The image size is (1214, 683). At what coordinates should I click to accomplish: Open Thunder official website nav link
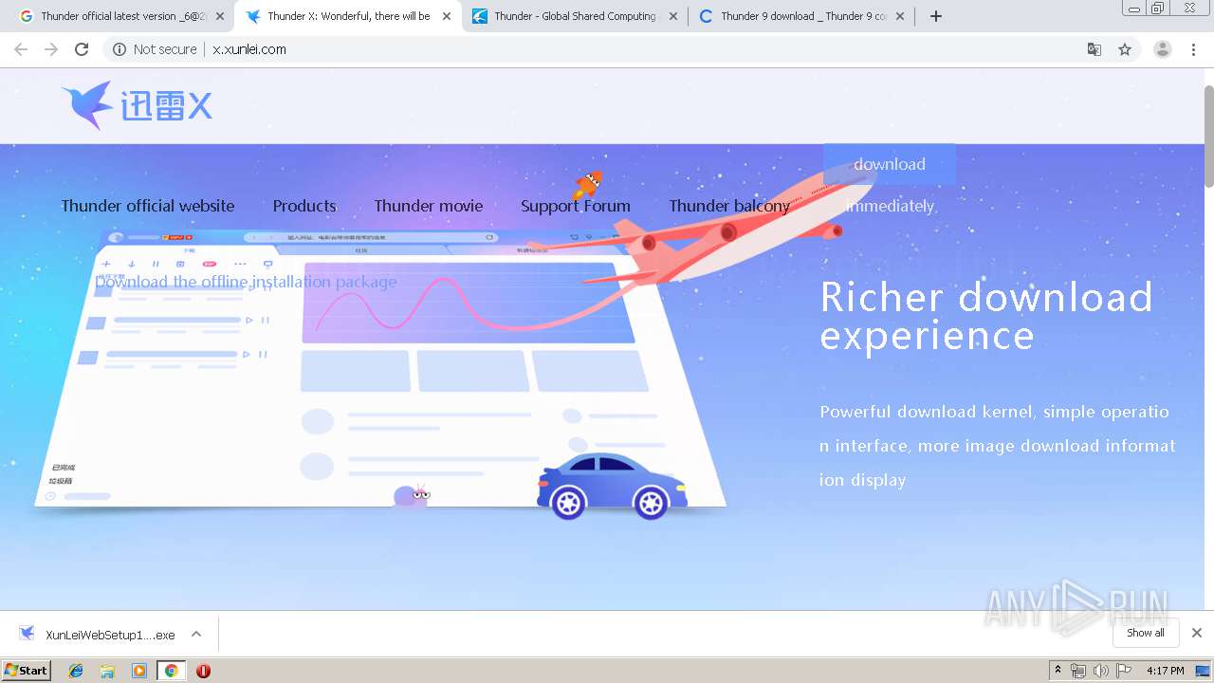[148, 206]
